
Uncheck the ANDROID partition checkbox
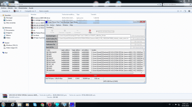[x=47, y=70]
